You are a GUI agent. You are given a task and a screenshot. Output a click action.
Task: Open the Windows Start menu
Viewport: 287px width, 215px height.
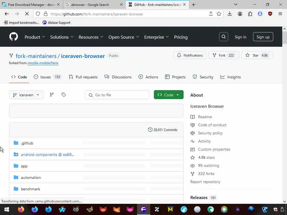(x=7, y=209)
